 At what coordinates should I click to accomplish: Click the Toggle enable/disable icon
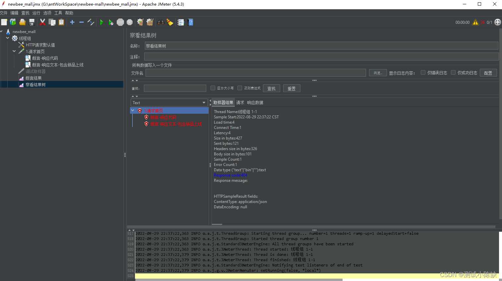(x=91, y=22)
